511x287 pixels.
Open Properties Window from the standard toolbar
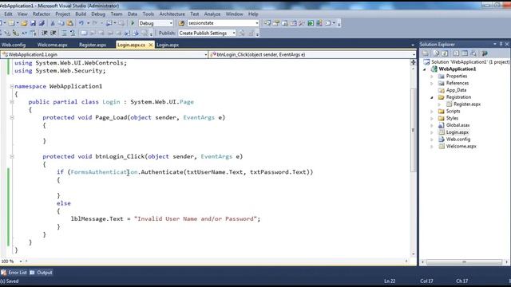click(x=276, y=23)
